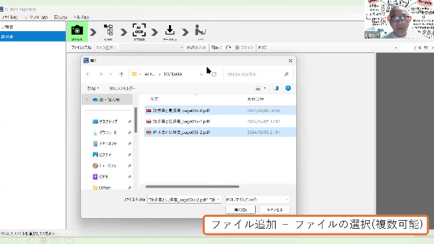Sort by the 名前 column header
Screen dimensions: 434x244
tap(154, 99)
